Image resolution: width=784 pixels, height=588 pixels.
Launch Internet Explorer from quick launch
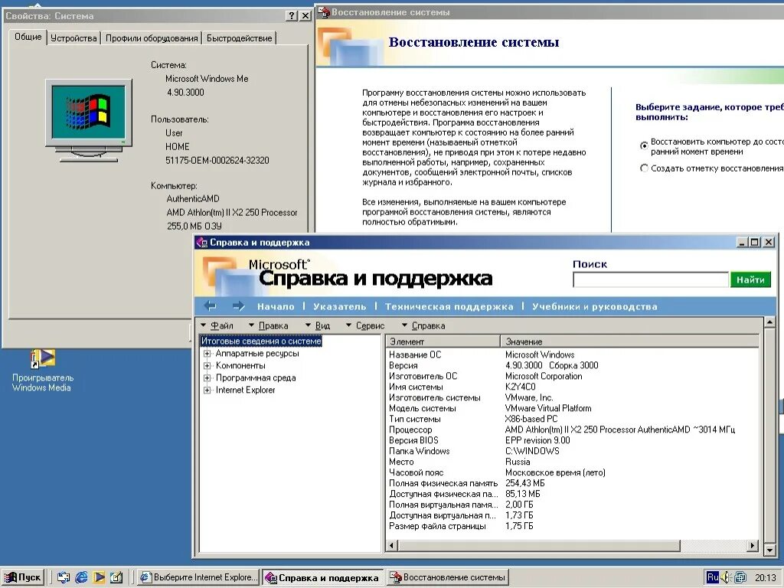(x=81, y=577)
